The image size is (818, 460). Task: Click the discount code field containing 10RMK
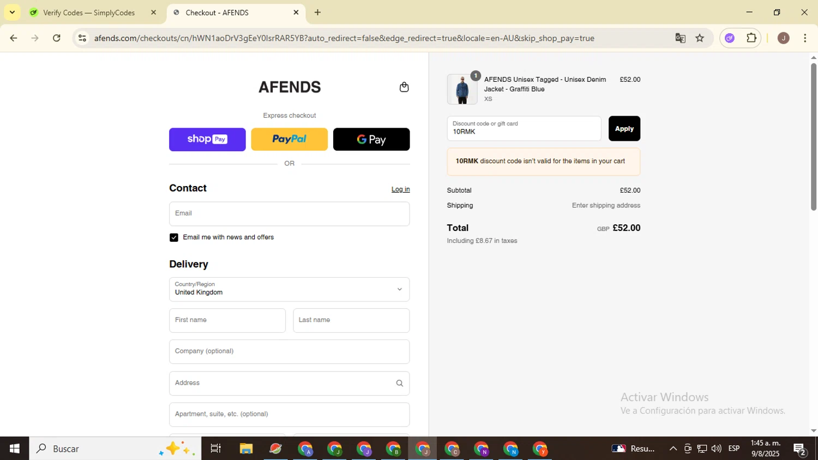[x=524, y=128]
